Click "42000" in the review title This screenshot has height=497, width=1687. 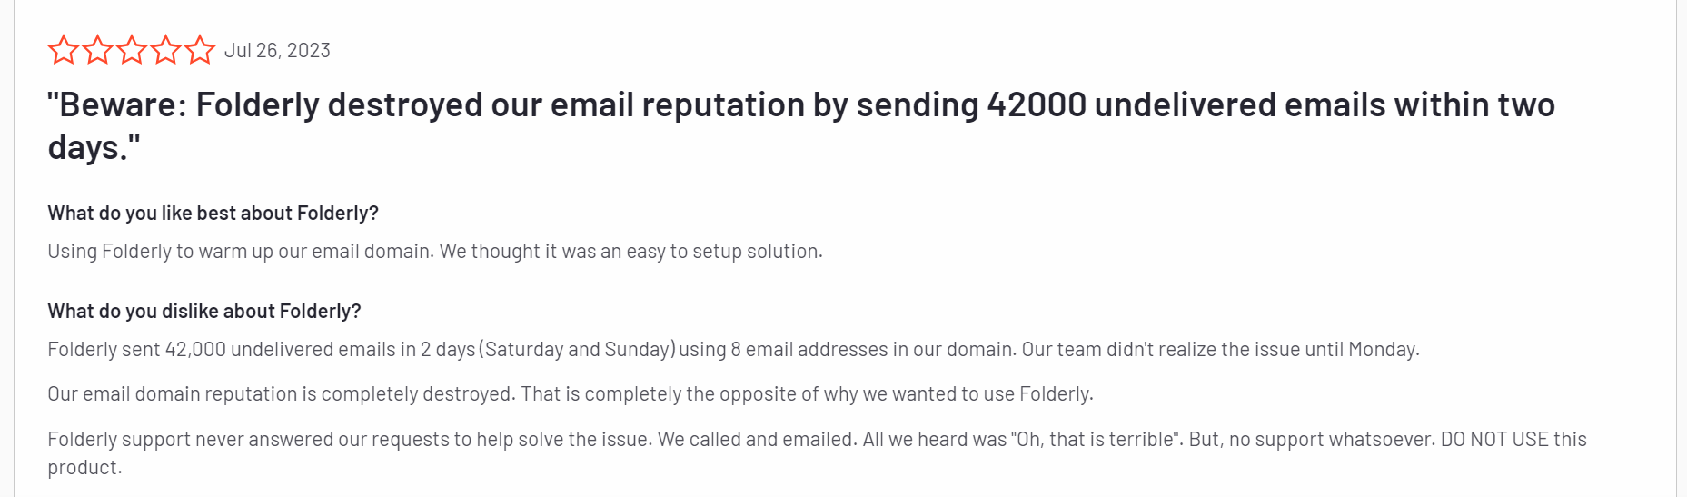point(1037,105)
